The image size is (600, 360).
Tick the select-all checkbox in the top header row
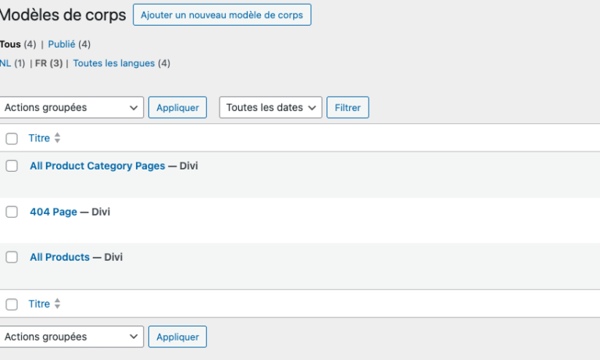[x=12, y=139]
